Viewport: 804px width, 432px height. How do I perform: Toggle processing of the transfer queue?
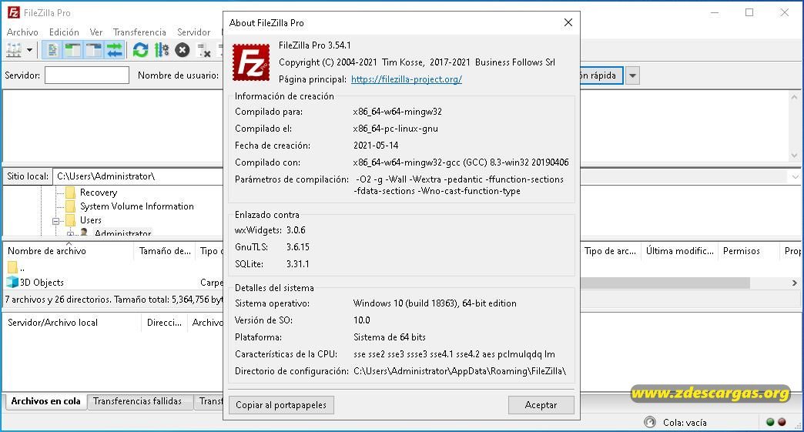click(x=162, y=50)
